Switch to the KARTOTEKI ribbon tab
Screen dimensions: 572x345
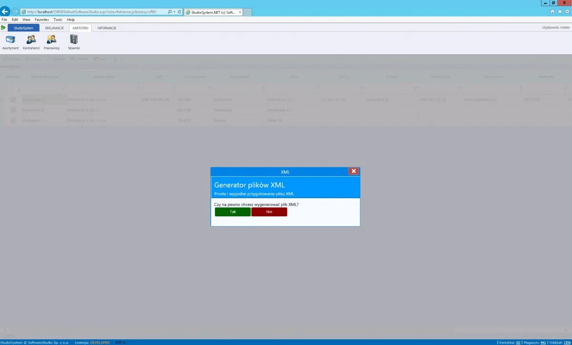[80, 28]
